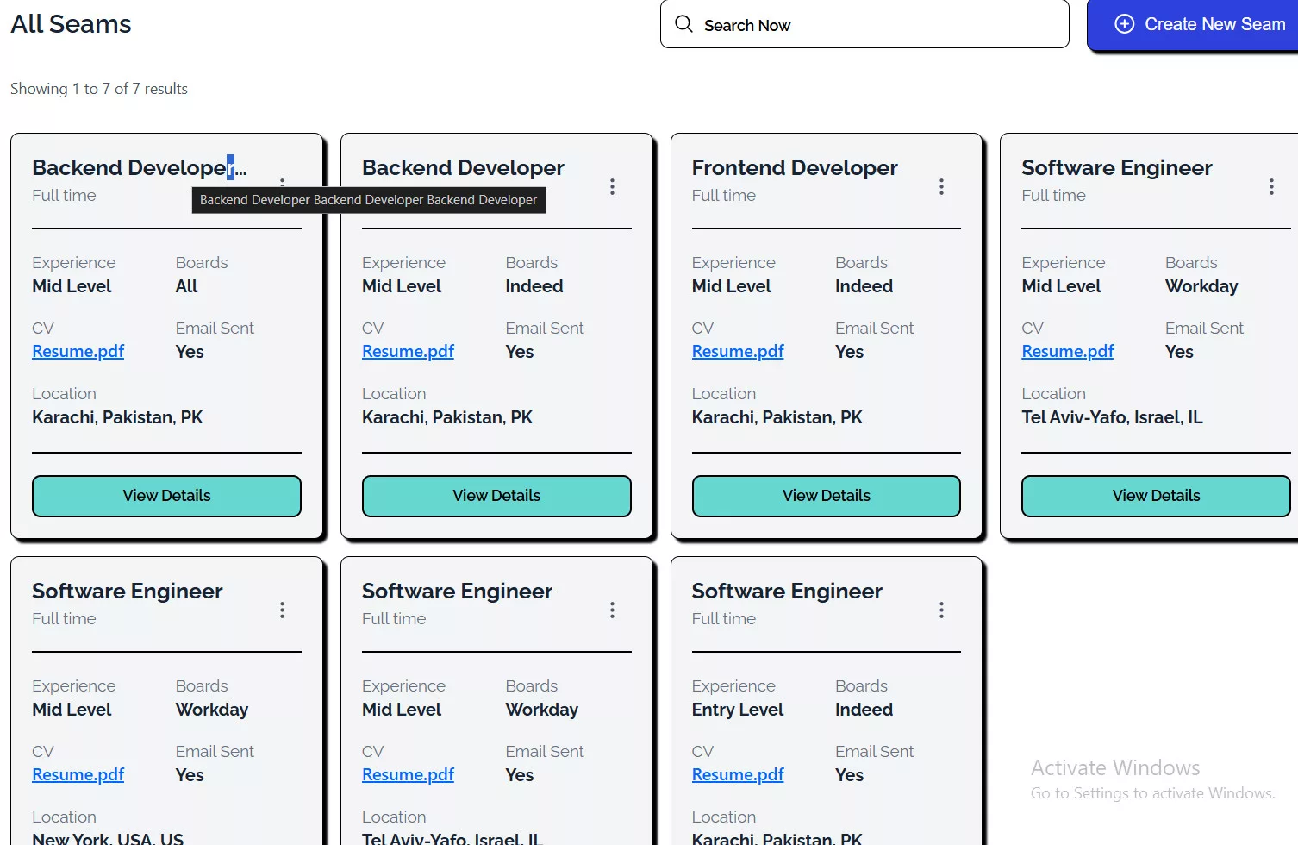Open the three-dot menu on the Software Engineer card beside Frontend Developer
The image size is (1298, 845).
pyautogui.click(x=1270, y=187)
